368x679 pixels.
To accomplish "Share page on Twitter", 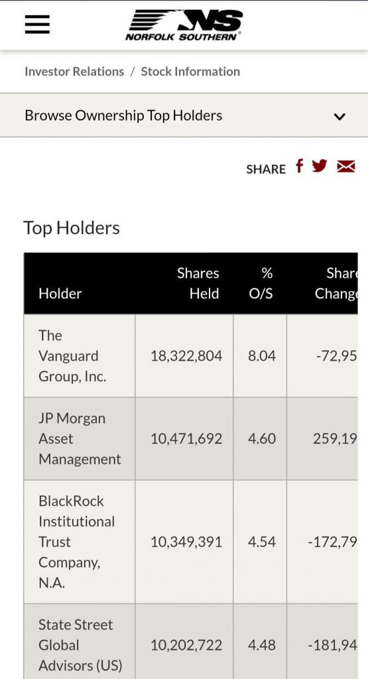I will click(320, 166).
